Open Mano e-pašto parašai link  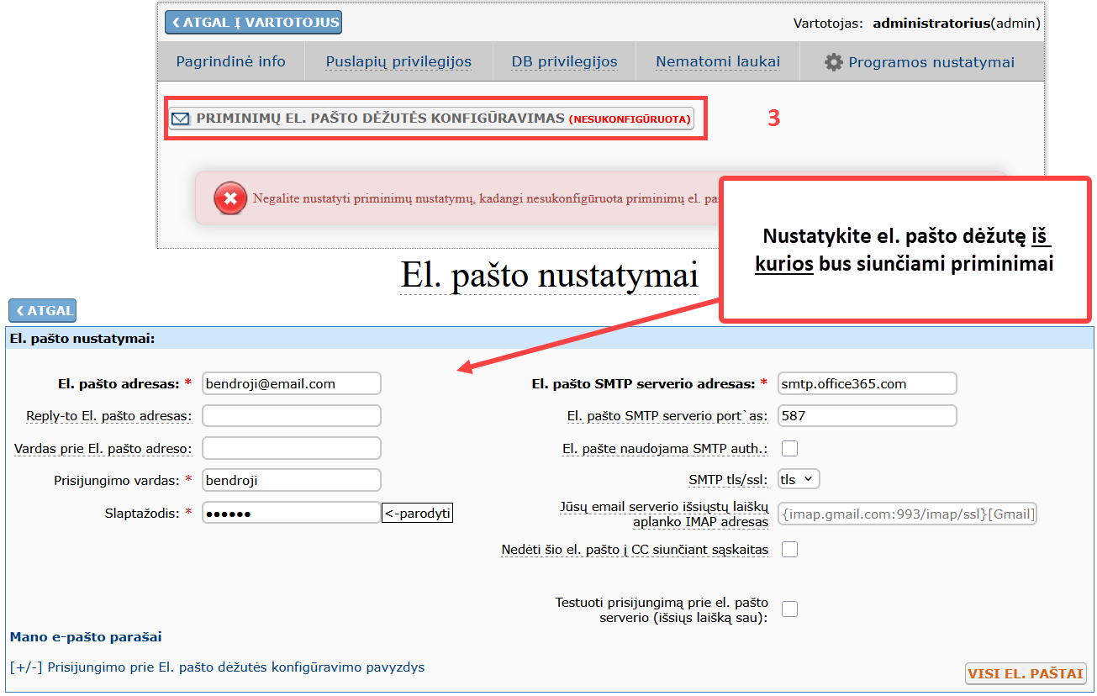pyautogui.click(x=86, y=637)
